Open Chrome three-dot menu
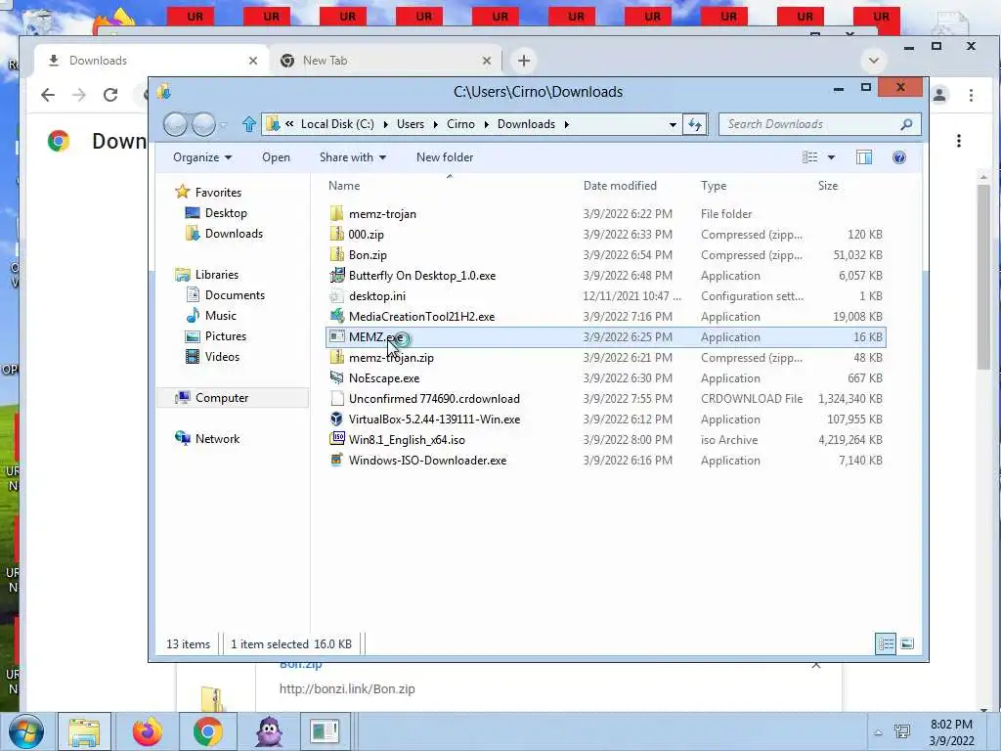The image size is (1001, 751). point(971,95)
